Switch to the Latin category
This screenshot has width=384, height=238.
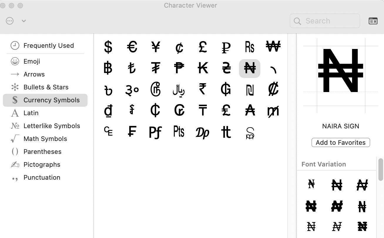click(x=31, y=113)
